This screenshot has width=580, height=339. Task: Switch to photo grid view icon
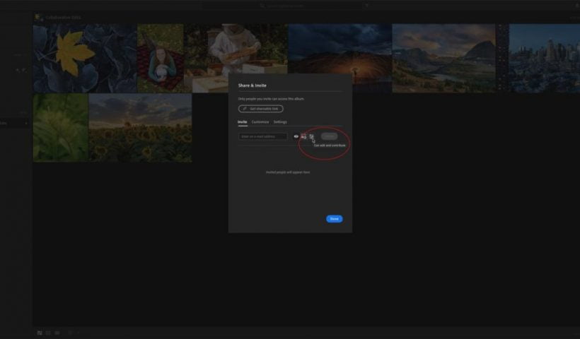(40, 333)
